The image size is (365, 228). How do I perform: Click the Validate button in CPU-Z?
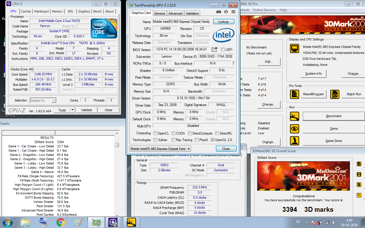(86, 110)
